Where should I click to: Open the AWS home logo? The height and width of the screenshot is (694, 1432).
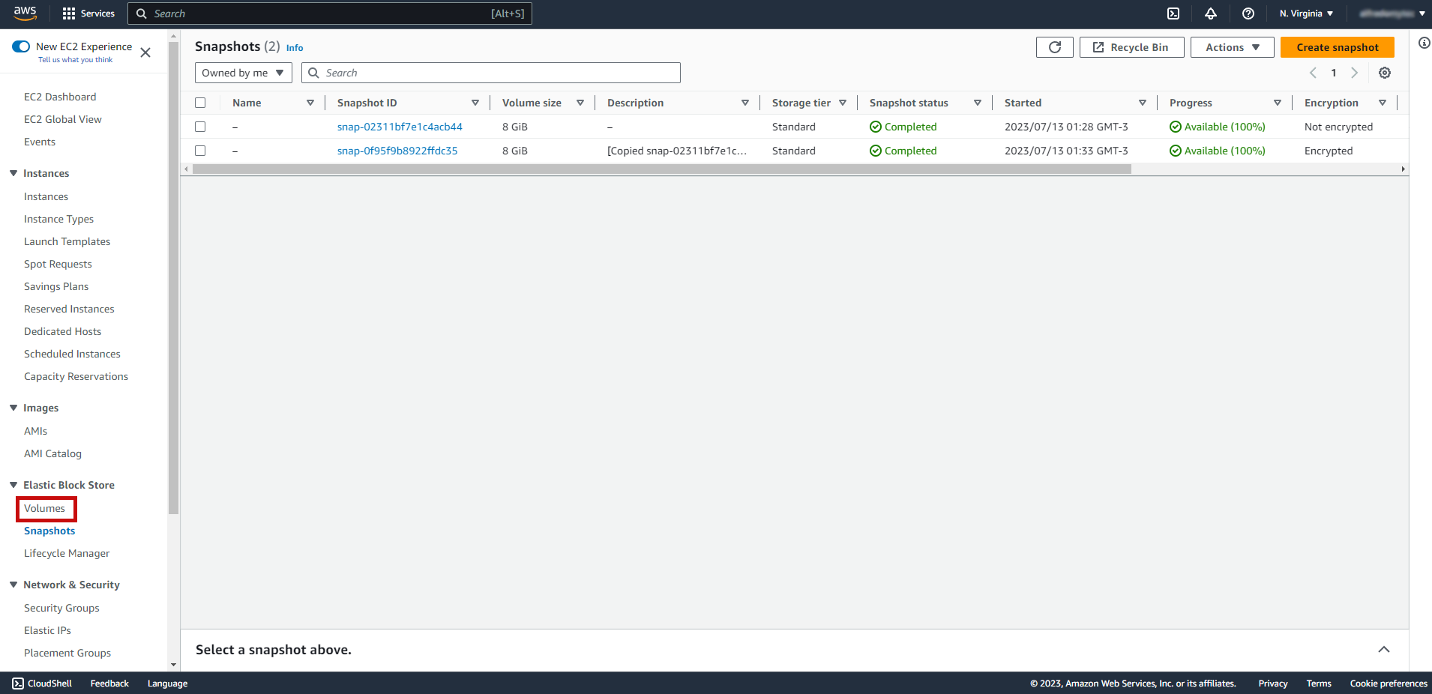coord(25,13)
